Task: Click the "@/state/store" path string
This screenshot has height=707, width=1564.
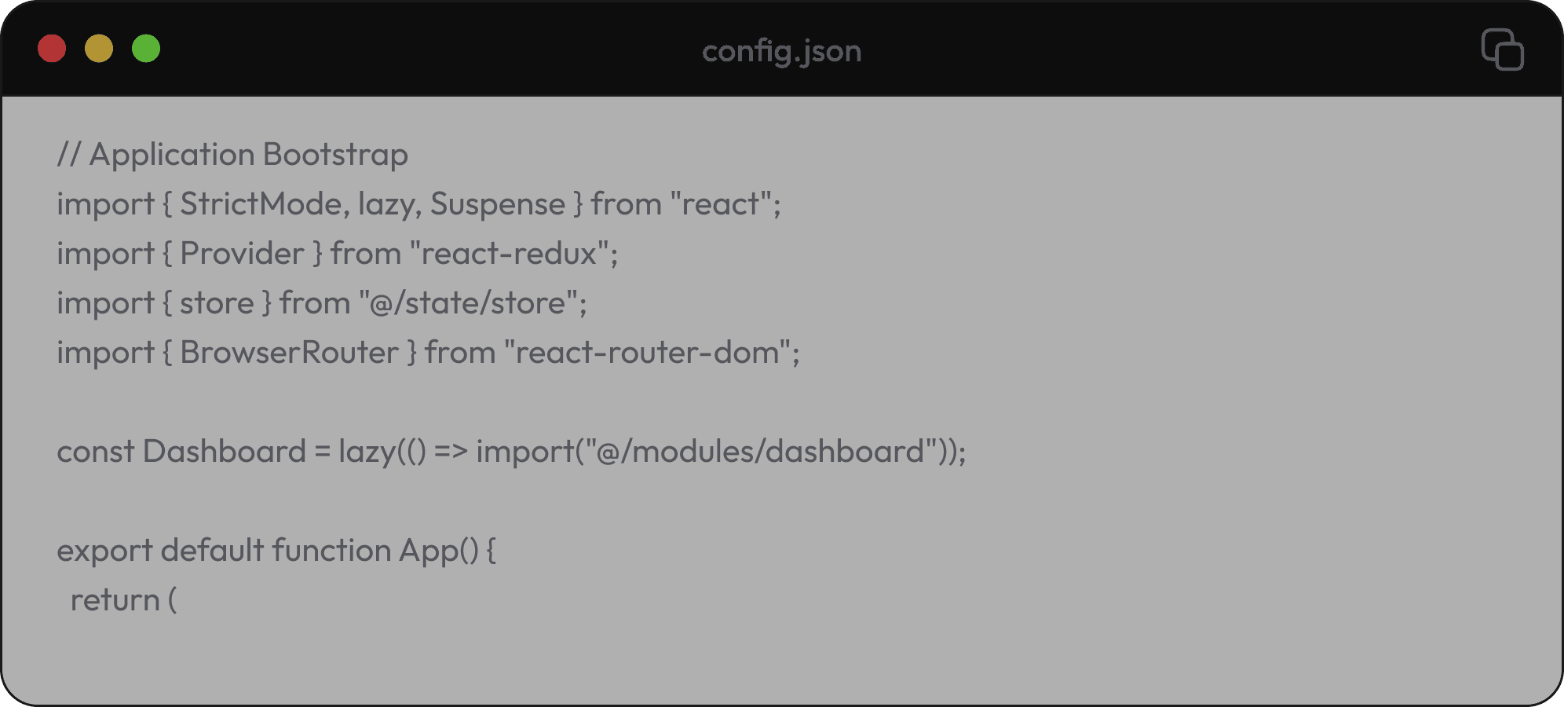Action: pyautogui.click(x=469, y=303)
